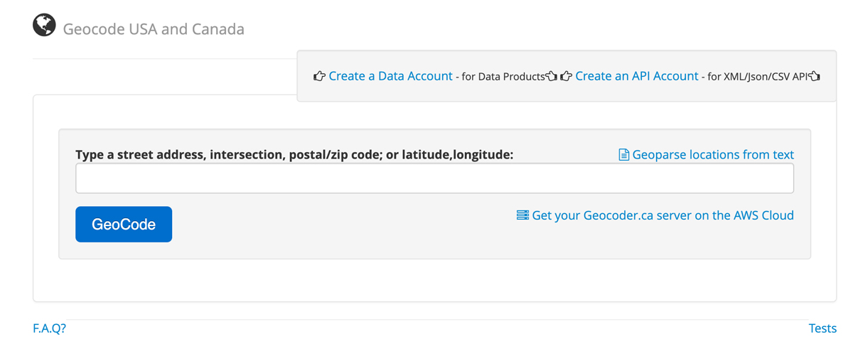Follow Get your Geocoder.ca server on AWS link

662,215
